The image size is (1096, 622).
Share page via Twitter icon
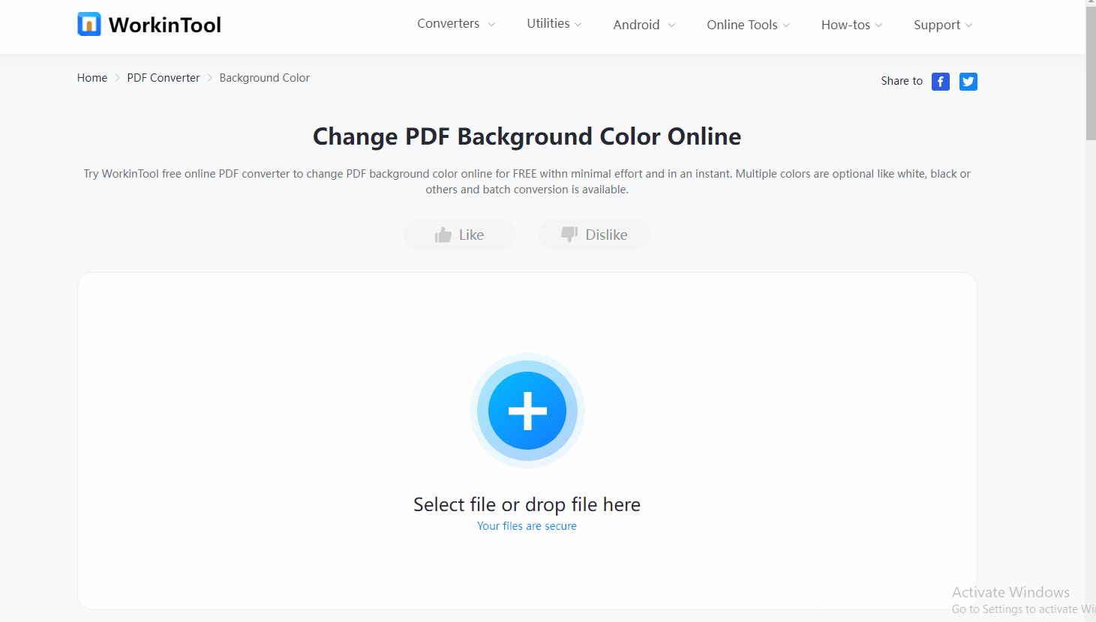pyautogui.click(x=968, y=82)
